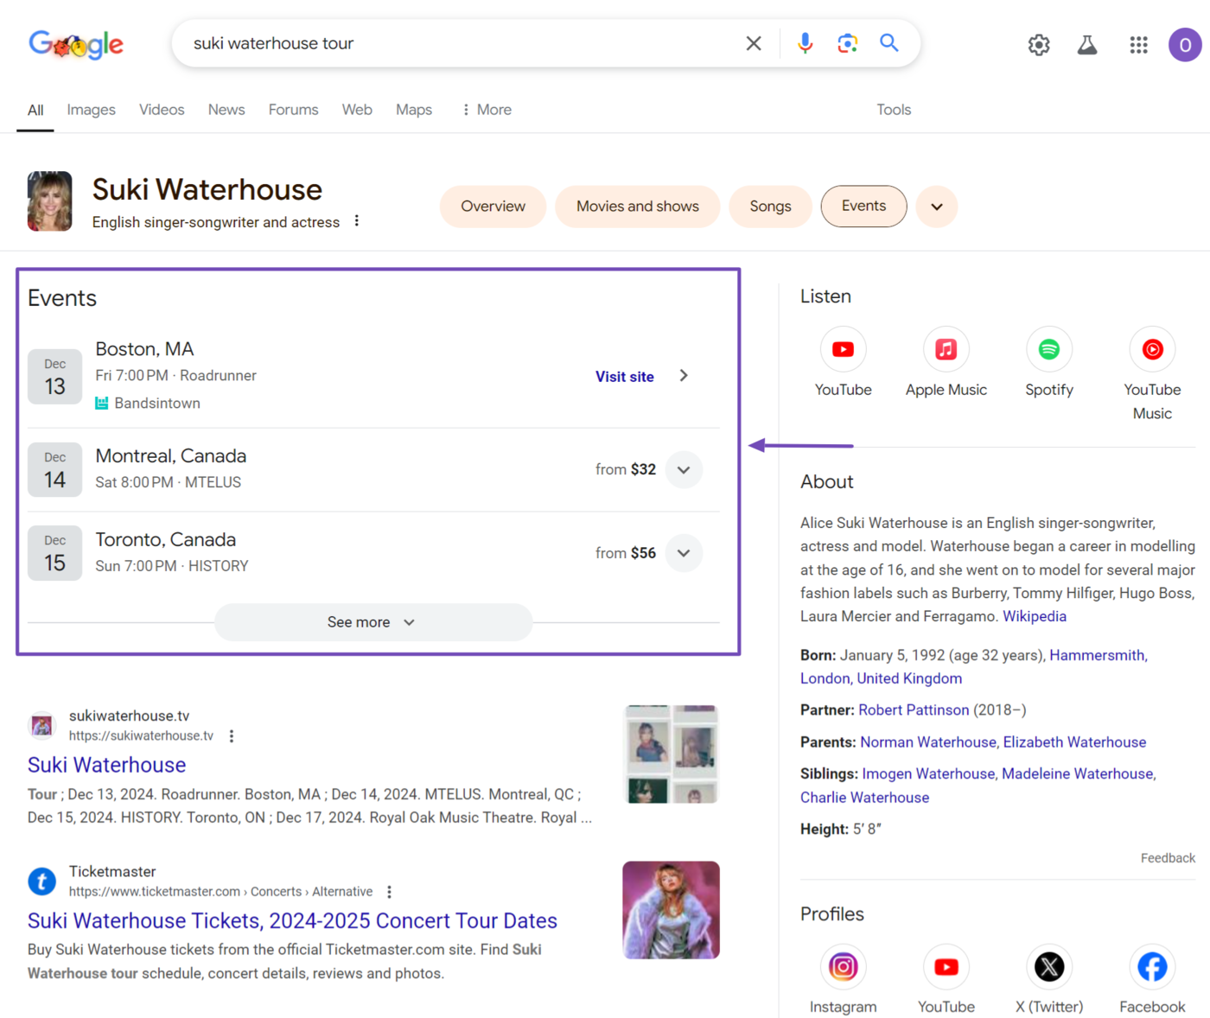This screenshot has height=1018, width=1210.
Task: Select the Songs chip
Action: coord(770,207)
